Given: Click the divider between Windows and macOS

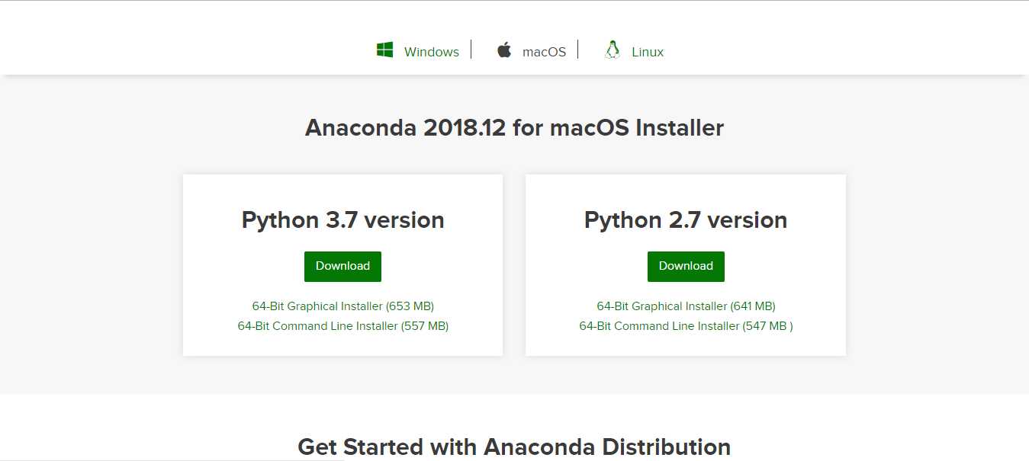Looking at the screenshot, I should coord(471,50).
